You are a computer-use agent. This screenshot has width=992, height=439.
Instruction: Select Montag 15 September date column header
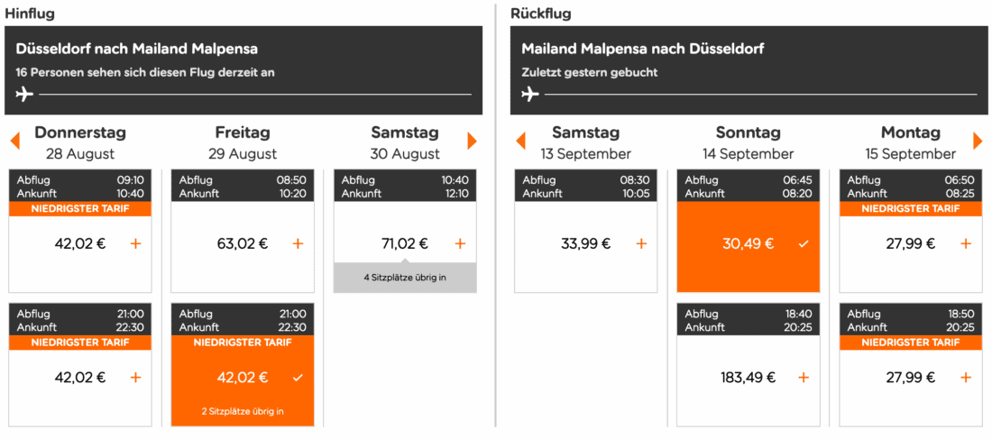click(910, 142)
